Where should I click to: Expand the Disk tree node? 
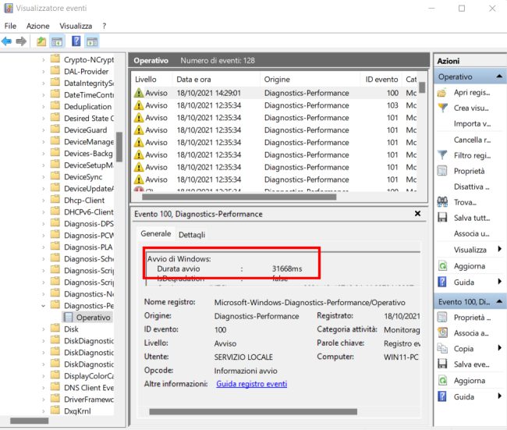pyautogui.click(x=44, y=329)
